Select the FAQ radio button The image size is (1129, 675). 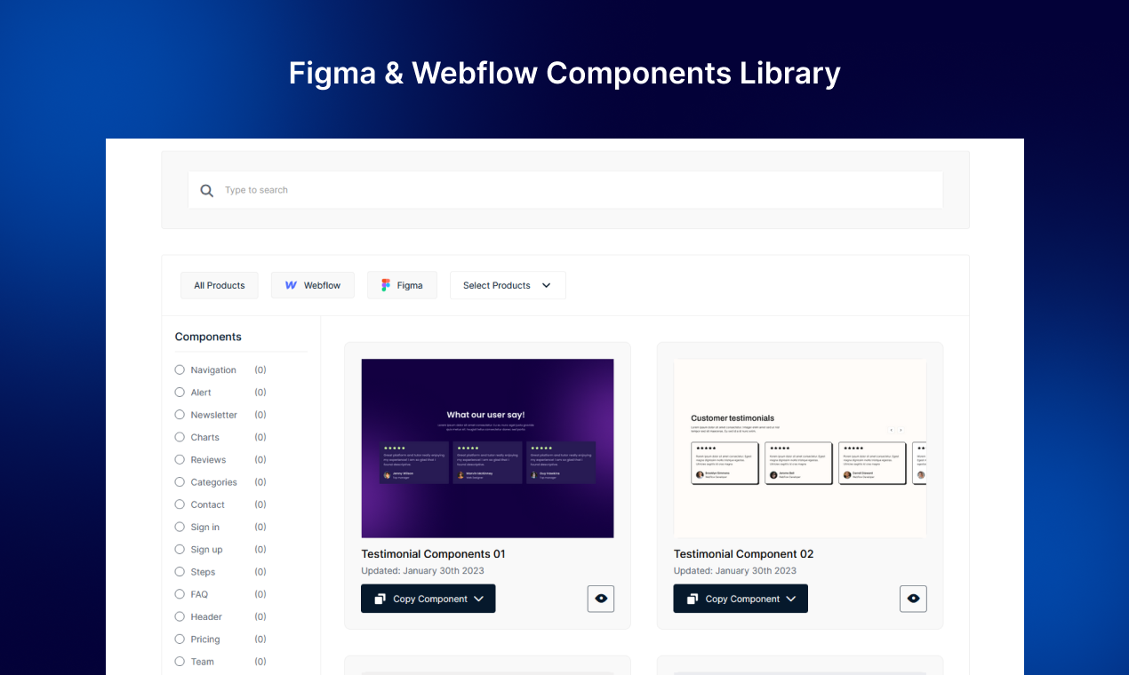[180, 594]
